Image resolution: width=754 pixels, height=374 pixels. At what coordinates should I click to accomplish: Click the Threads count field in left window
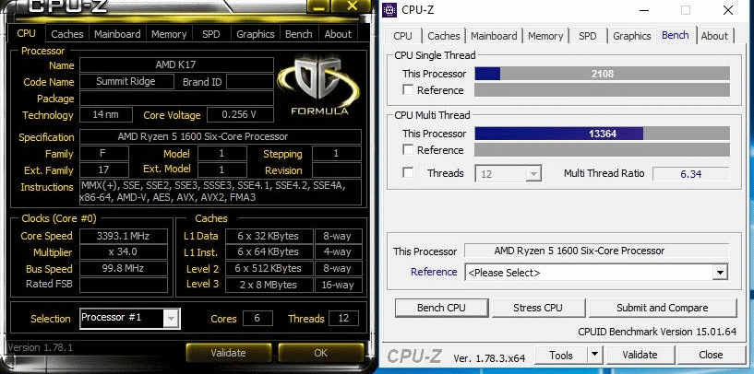pyautogui.click(x=343, y=319)
